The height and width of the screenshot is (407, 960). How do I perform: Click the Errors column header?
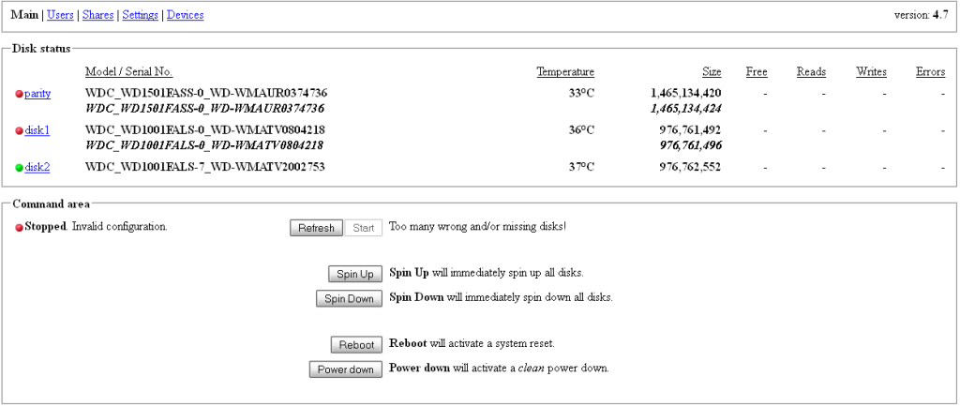pyautogui.click(x=931, y=72)
